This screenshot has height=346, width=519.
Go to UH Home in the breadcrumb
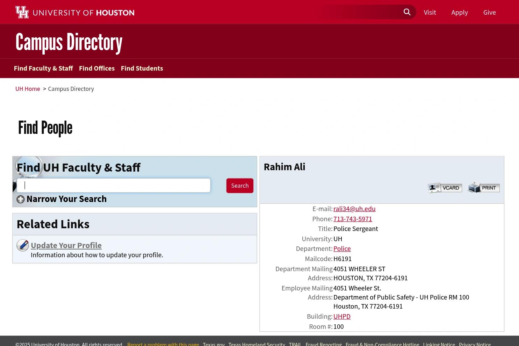point(28,89)
